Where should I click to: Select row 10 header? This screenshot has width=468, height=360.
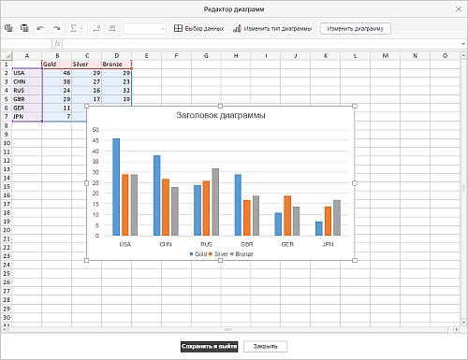(x=7, y=143)
